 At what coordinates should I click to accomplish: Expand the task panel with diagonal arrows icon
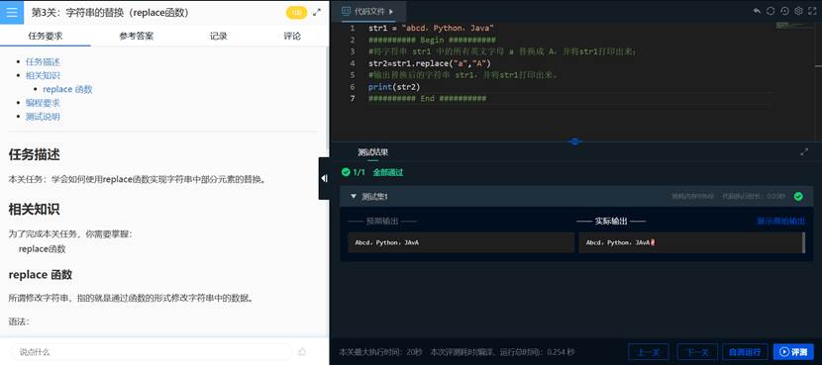click(x=317, y=12)
